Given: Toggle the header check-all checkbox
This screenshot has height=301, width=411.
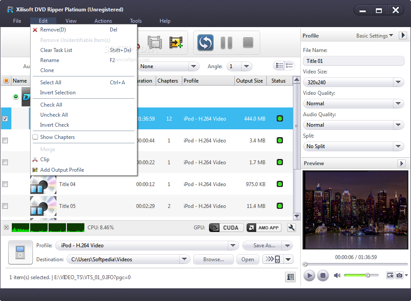Looking at the screenshot, I should point(6,80).
